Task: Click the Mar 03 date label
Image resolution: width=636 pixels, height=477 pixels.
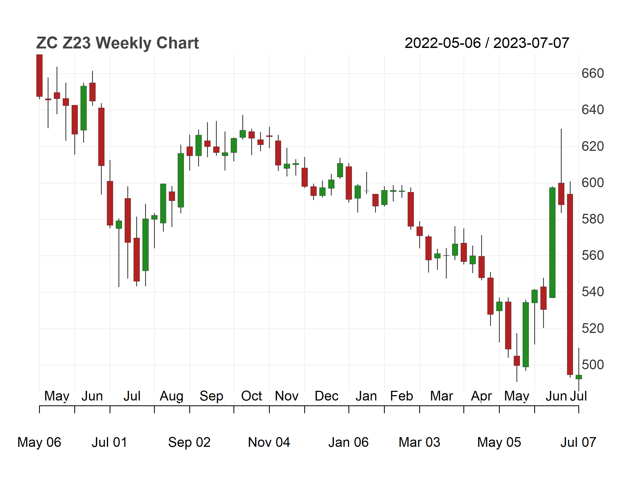Action: [x=420, y=442]
